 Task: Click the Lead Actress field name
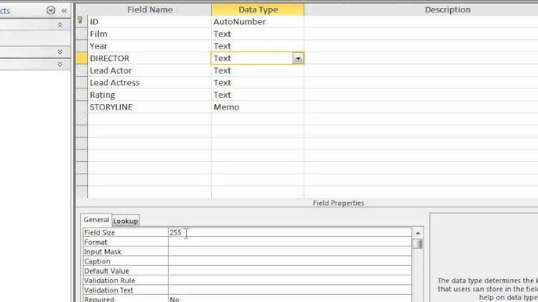tap(115, 82)
